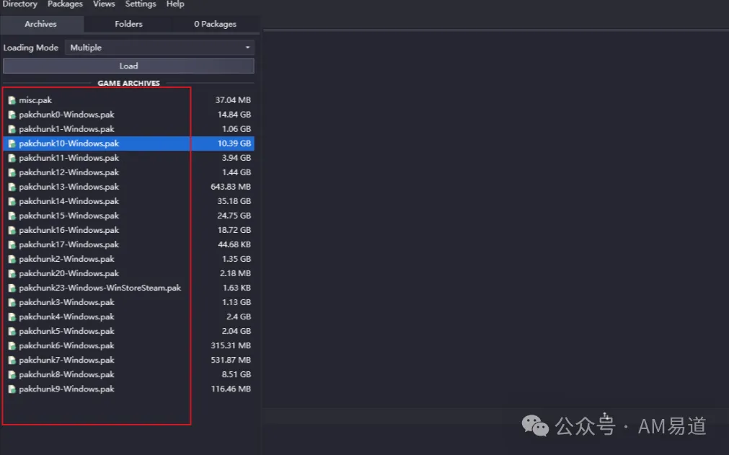
Task: Open the Packages menu
Action: coord(65,4)
